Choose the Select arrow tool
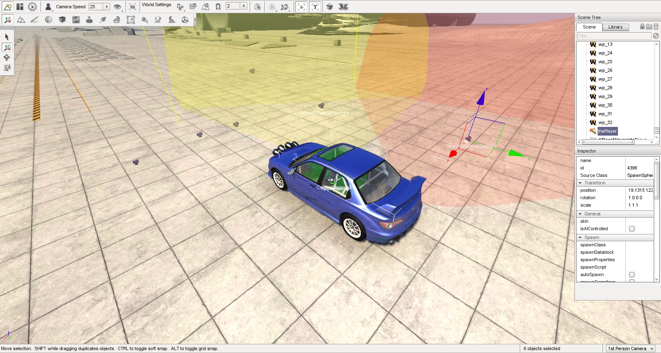661x353 pixels. point(7,37)
